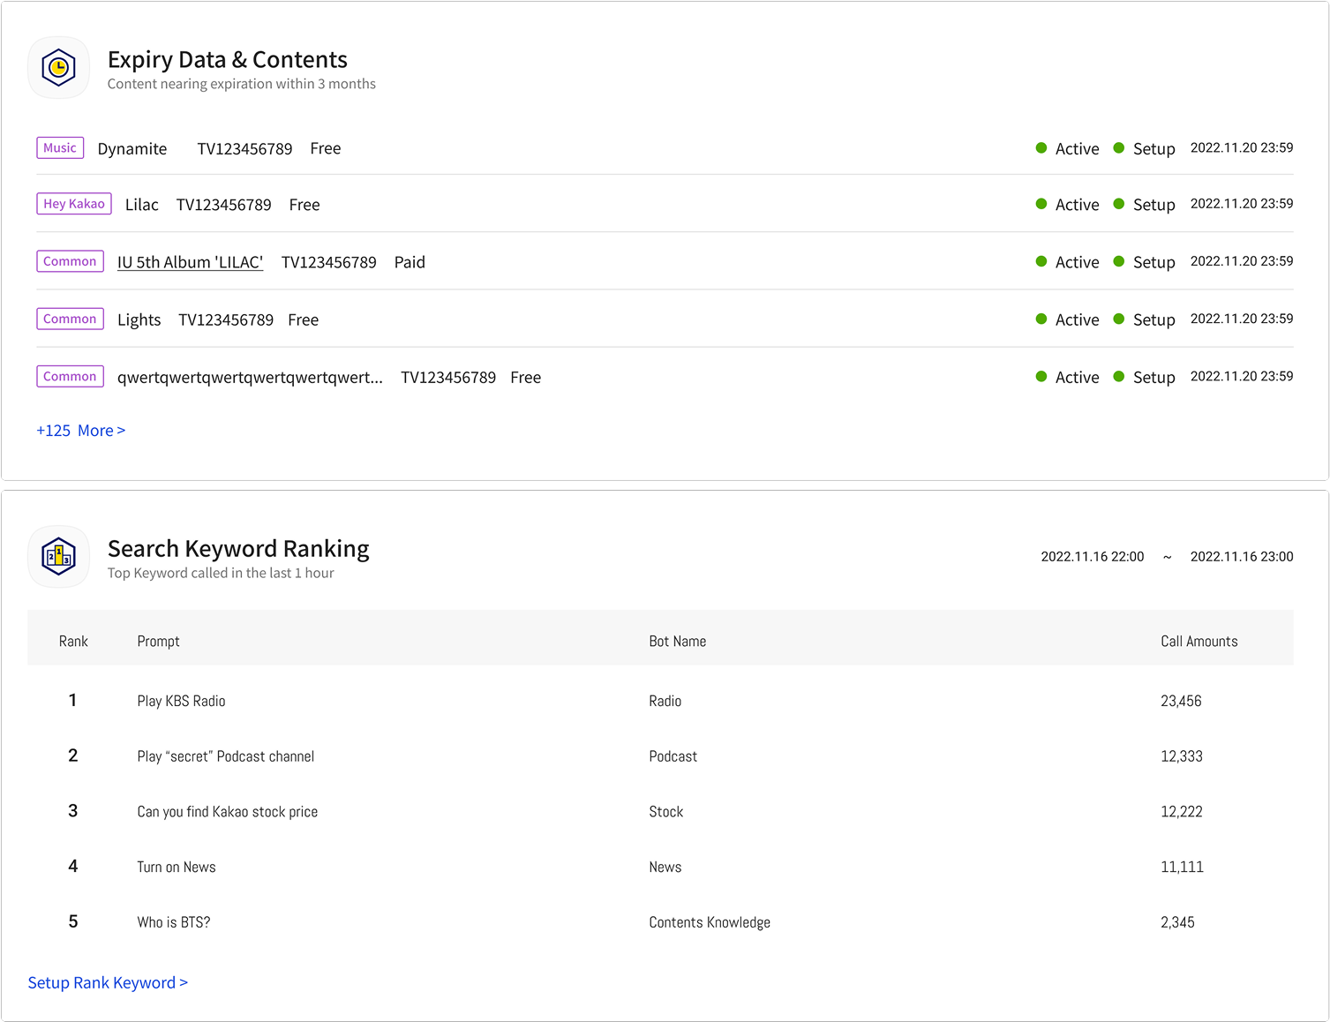Click the Active status on Lights row
The image size is (1330, 1022).
1068,320
